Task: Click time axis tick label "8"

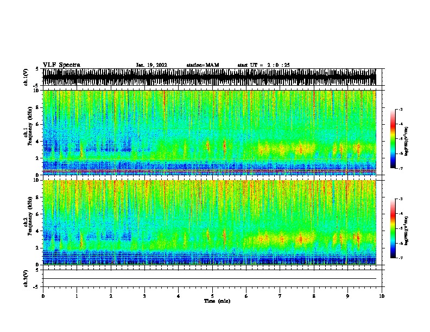Action: point(314,296)
